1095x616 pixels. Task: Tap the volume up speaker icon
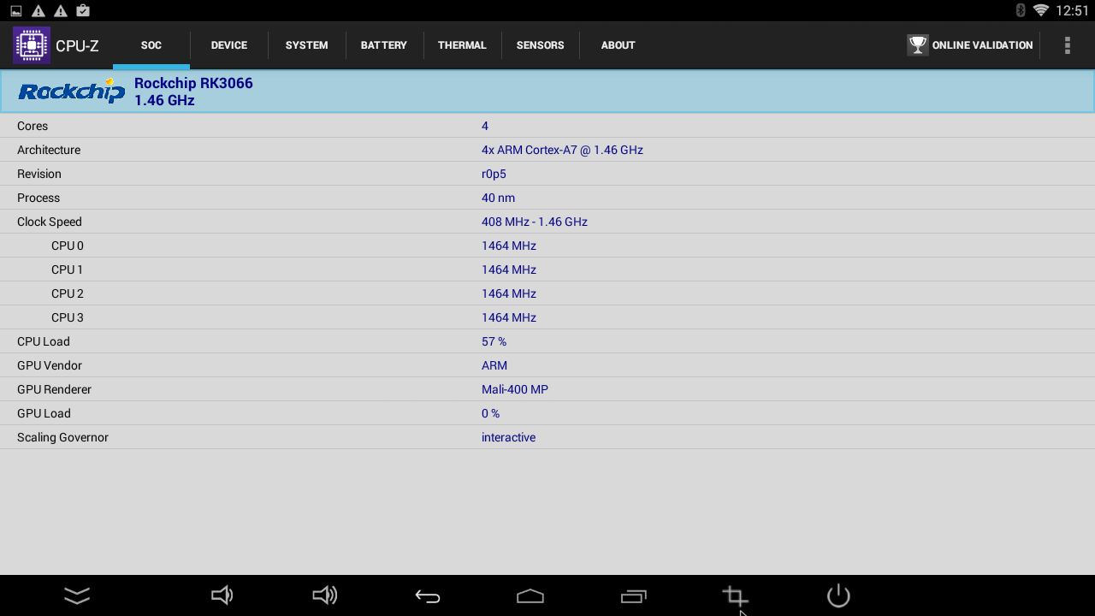324,595
